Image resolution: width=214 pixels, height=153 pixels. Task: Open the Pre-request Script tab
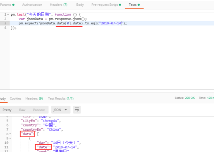tap(106, 5)
